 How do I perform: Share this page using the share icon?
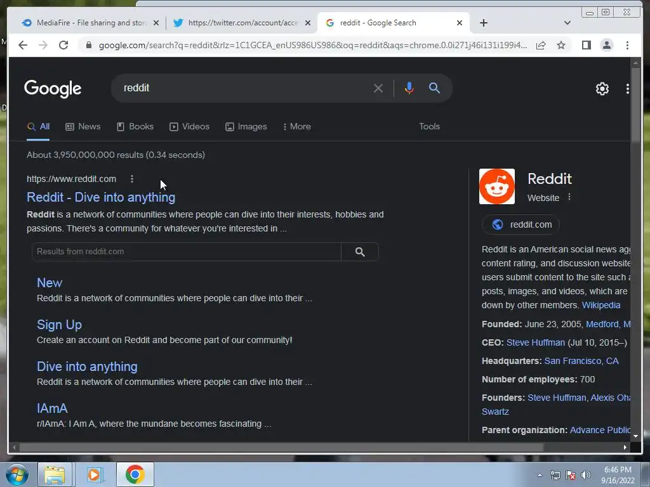(541, 45)
